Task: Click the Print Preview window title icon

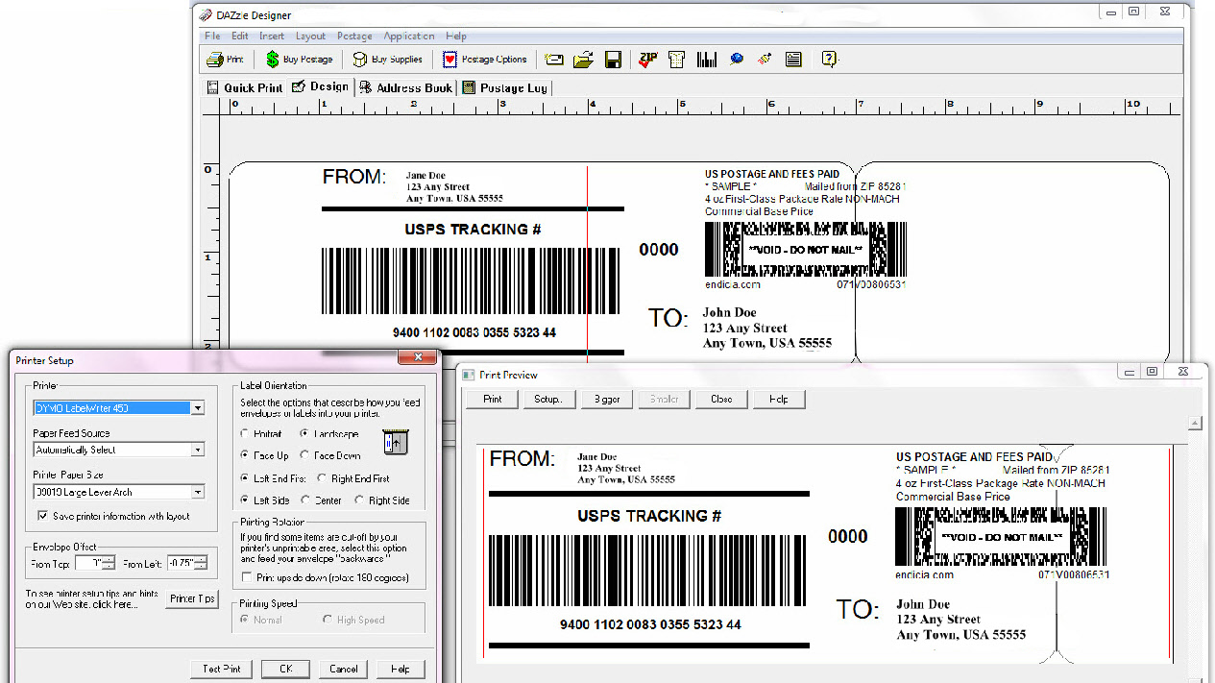Action: 469,375
